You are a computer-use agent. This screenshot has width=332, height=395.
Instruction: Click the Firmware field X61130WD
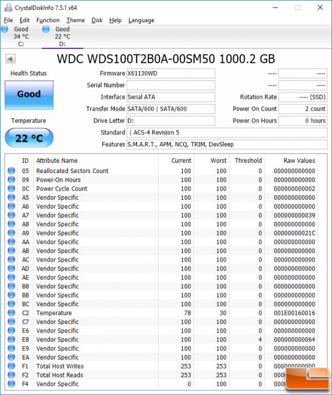pos(171,73)
